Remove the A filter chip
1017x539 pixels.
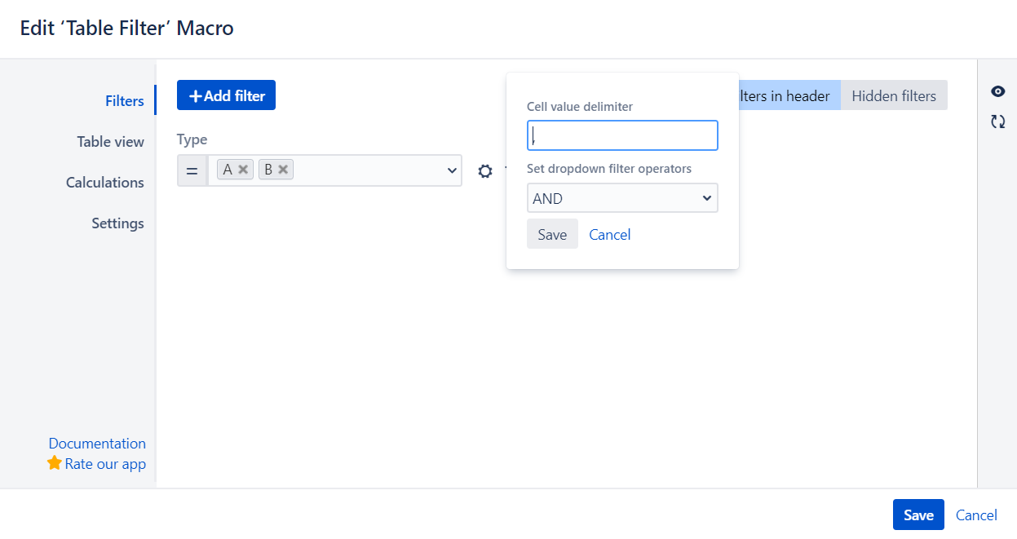tap(241, 169)
